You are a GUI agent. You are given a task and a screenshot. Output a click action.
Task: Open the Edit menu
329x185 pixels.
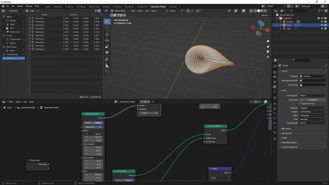[13, 6]
